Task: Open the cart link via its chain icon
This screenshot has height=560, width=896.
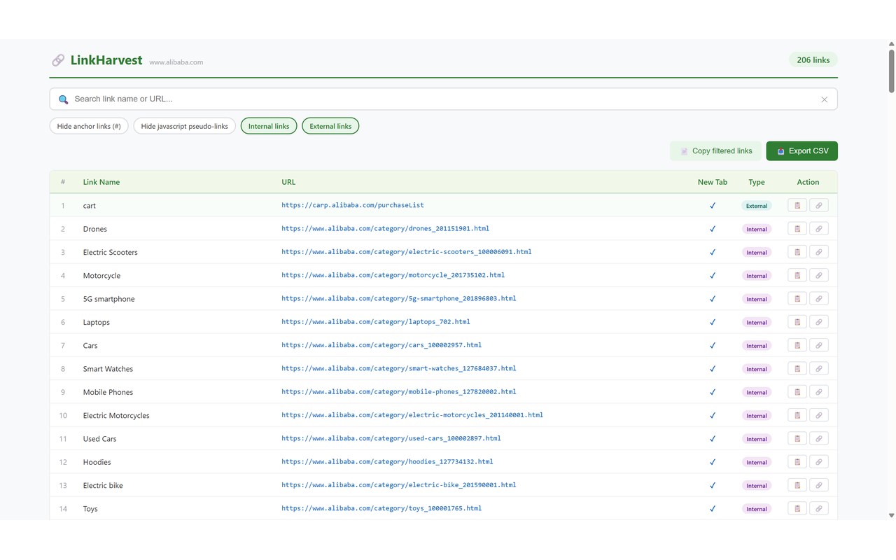Action: pyautogui.click(x=819, y=205)
